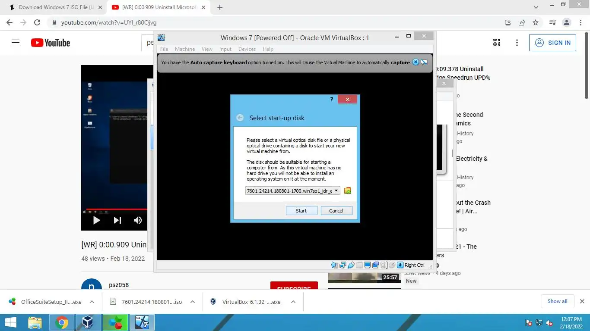Click the recording indicator in VirtualBox status bar
590x331 pixels.
pos(376,265)
